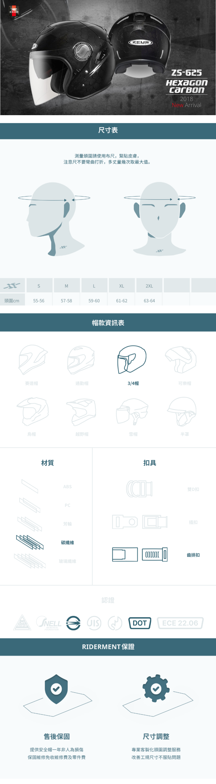Click the 提供安全帽一年非人為損傷 warranty text
Screen dimensions: 216x784
click(56, 749)
